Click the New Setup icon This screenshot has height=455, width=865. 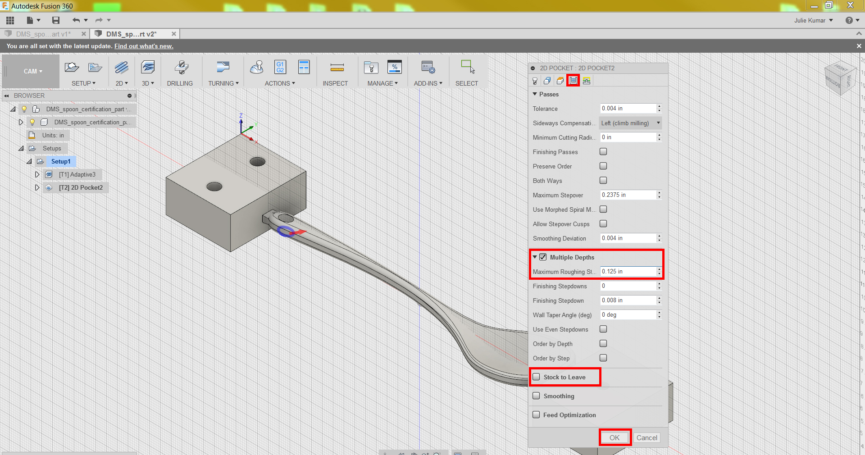72,68
